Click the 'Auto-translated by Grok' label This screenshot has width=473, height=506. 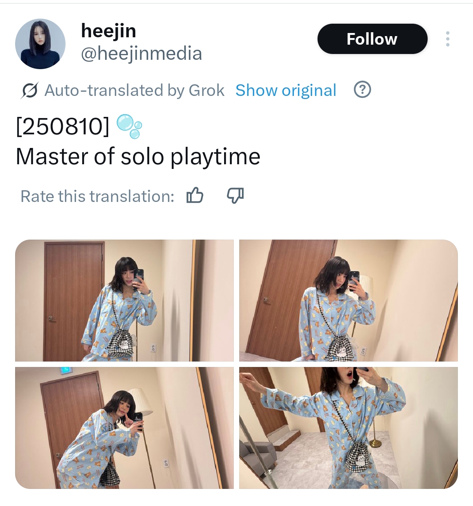click(135, 90)
